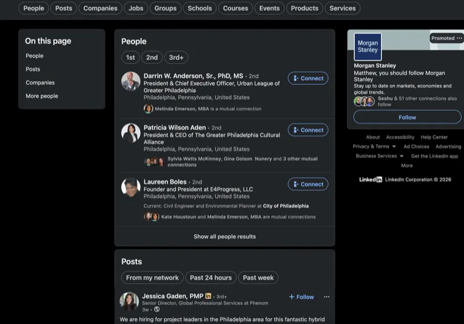Open the Accessibility footer link

(400, 137)
